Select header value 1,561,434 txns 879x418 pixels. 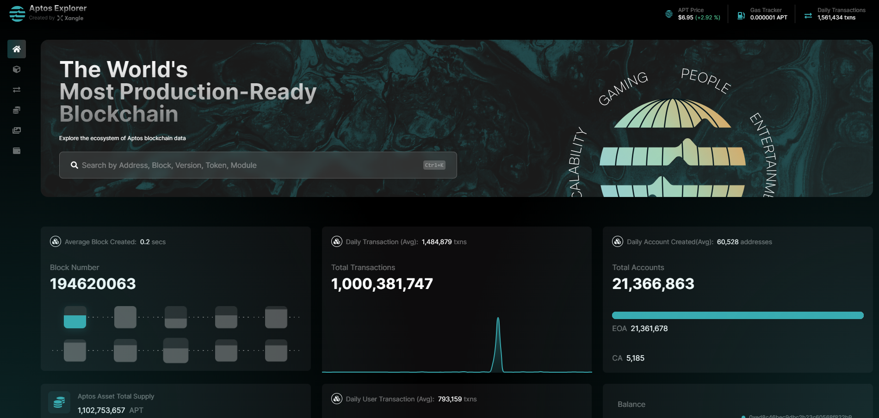[x=836, y=18]
